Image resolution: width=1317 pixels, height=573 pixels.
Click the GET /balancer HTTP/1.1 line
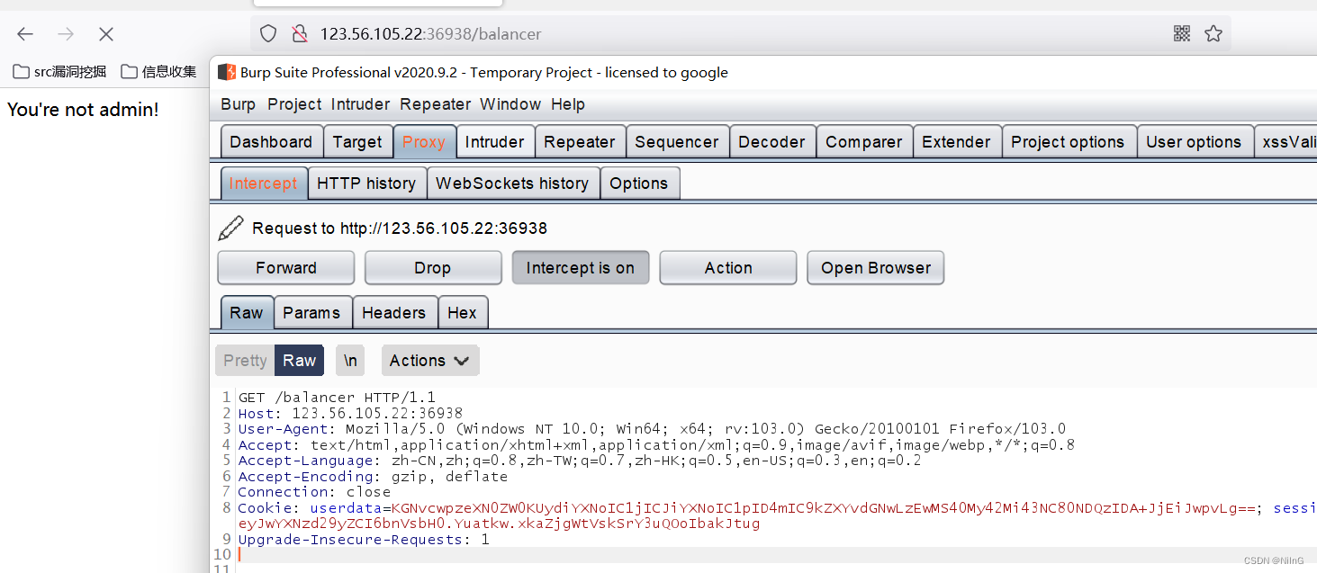coord(337,398)
